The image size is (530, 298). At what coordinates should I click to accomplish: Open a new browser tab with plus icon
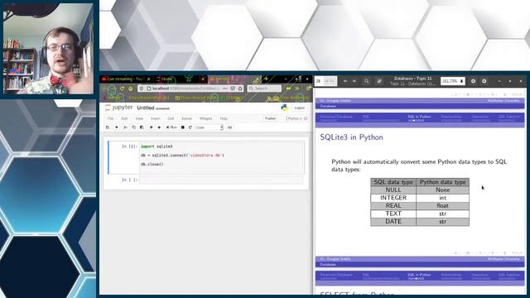click(267, 79)
